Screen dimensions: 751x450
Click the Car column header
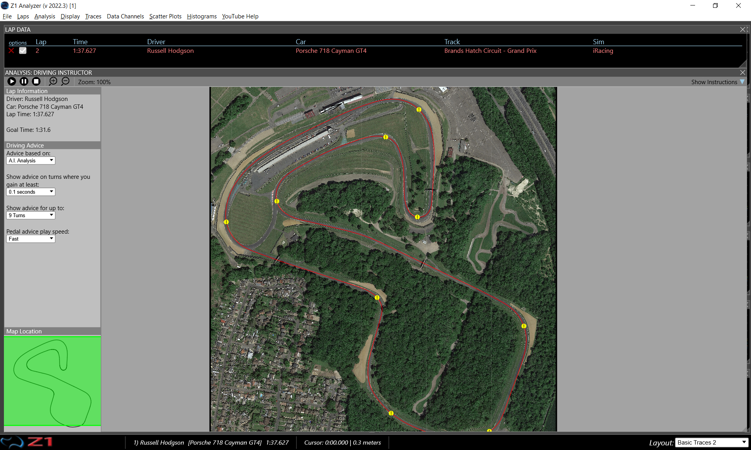pos(301,42)
